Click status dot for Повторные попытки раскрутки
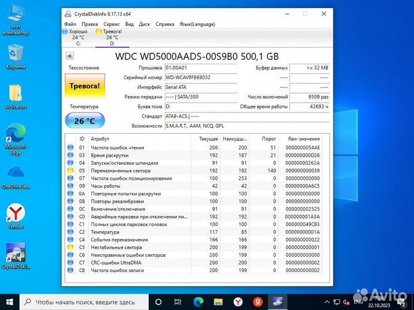Viewport: 414px width, 310px height. [70, 193]
